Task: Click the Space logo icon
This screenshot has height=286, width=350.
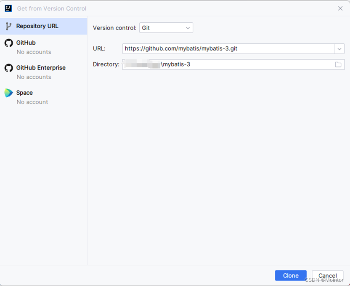Action: coord(9,93)
